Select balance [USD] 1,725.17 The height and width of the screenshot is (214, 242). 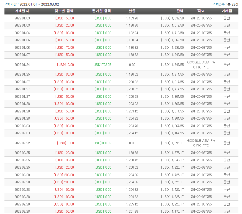[x=172, y=175]
